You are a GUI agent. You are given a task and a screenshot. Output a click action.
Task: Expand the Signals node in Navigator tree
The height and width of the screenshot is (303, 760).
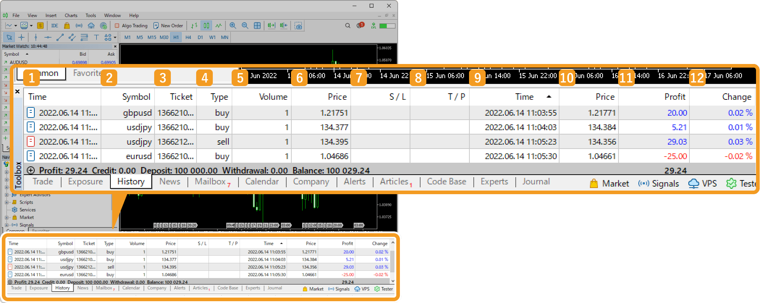[7, 225]
